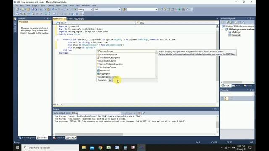
Task: Click the Alphabetical sort icon in Properties
Action: tap(226, 99)
